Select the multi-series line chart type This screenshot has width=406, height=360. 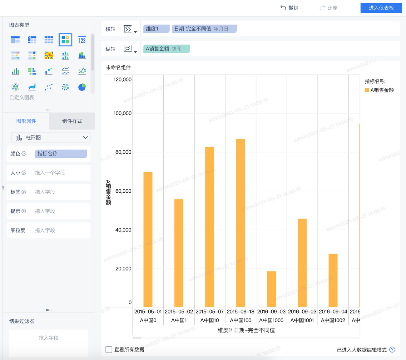tap(82, 71)
